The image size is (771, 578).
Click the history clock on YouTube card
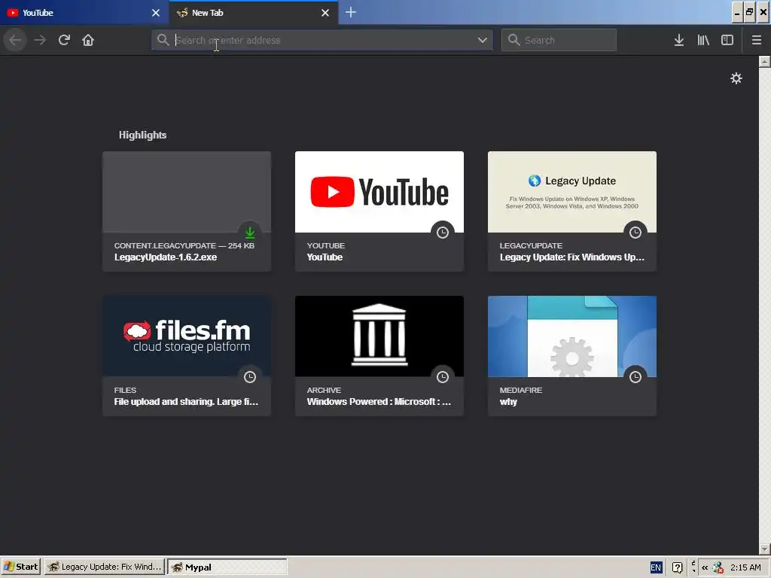pyautogui.click(x=443, y=232)
